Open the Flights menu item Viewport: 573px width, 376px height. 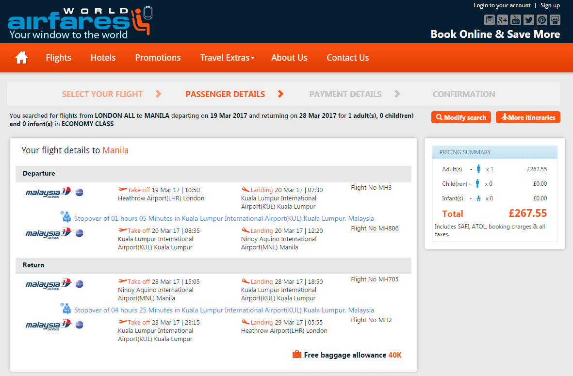pyautogui.click(x=59, y=58)
